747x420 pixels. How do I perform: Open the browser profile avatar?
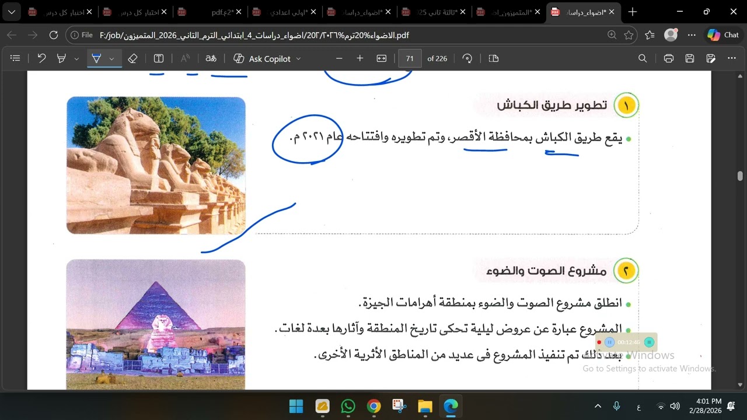pyautogui.click(x=671, y=35)
